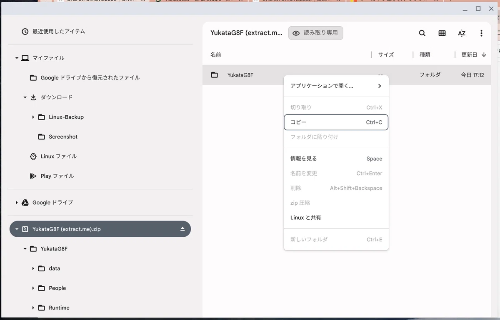Expand the Linux-Backup folder
The width and height of the screenshot is (500, 320).
coord(33,117)
